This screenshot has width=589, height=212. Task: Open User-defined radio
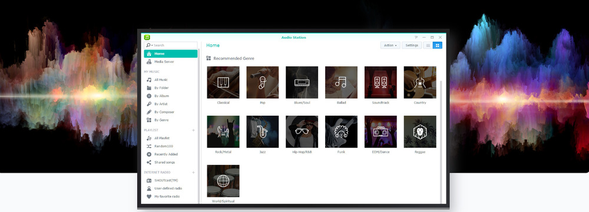[171, 189]
